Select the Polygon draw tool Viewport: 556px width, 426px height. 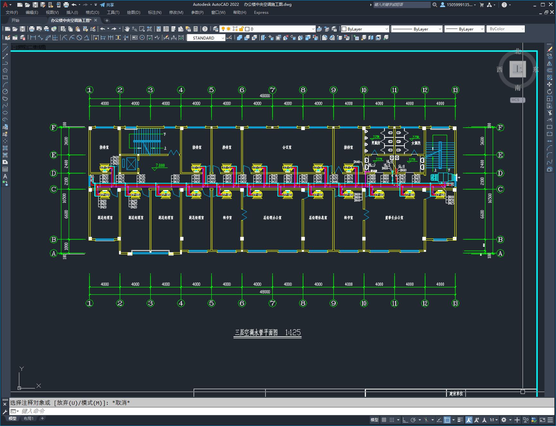pyautogui.click(x=5, y=70)
